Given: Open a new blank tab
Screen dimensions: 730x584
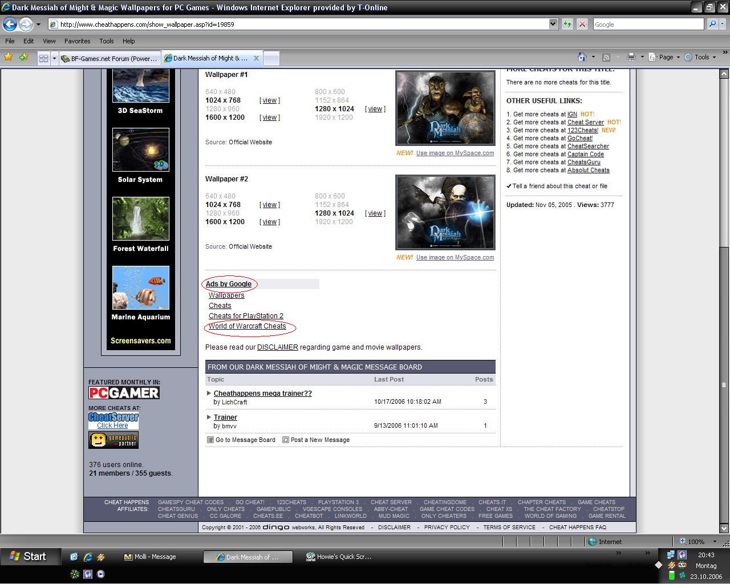Looking at the screenshot, I should [x=271, y=58].
